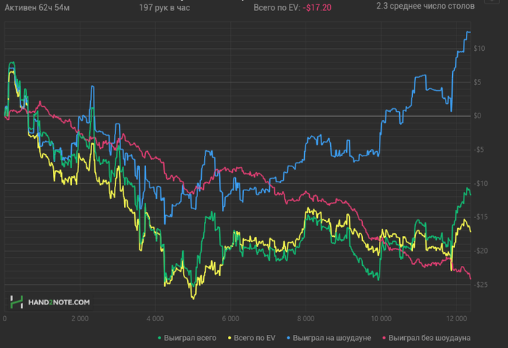Screen dimensions: 508x348
Task: Hide the Выиграл на шоудауне series label
Action: click(333, 338)
